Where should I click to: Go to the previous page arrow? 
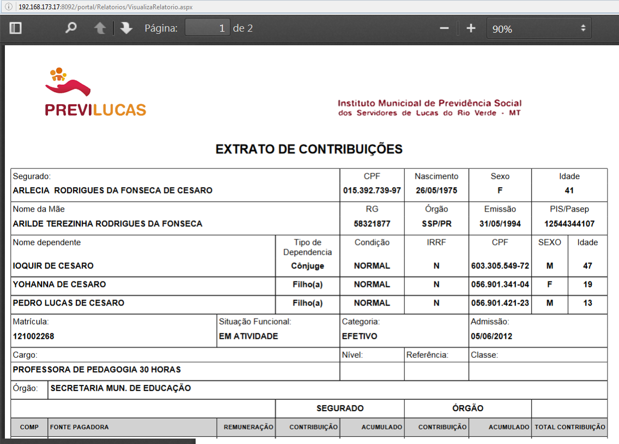point(100,28)
